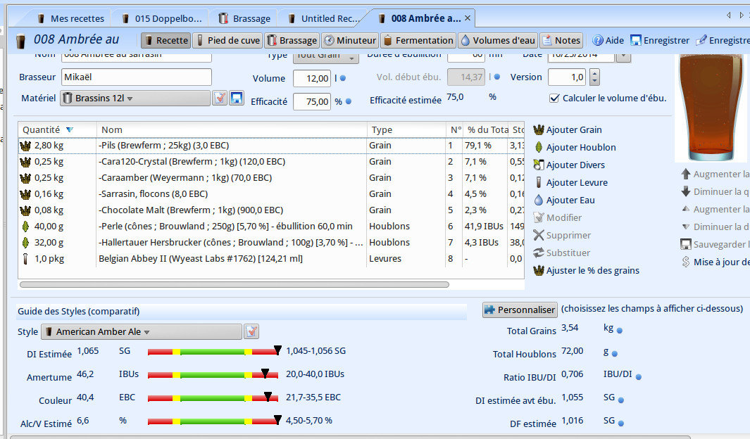The width and height of the screenshot is (750, 439).
Task: Click the Ajouter Eau water drop icon
Action: [x=539, y=201]
